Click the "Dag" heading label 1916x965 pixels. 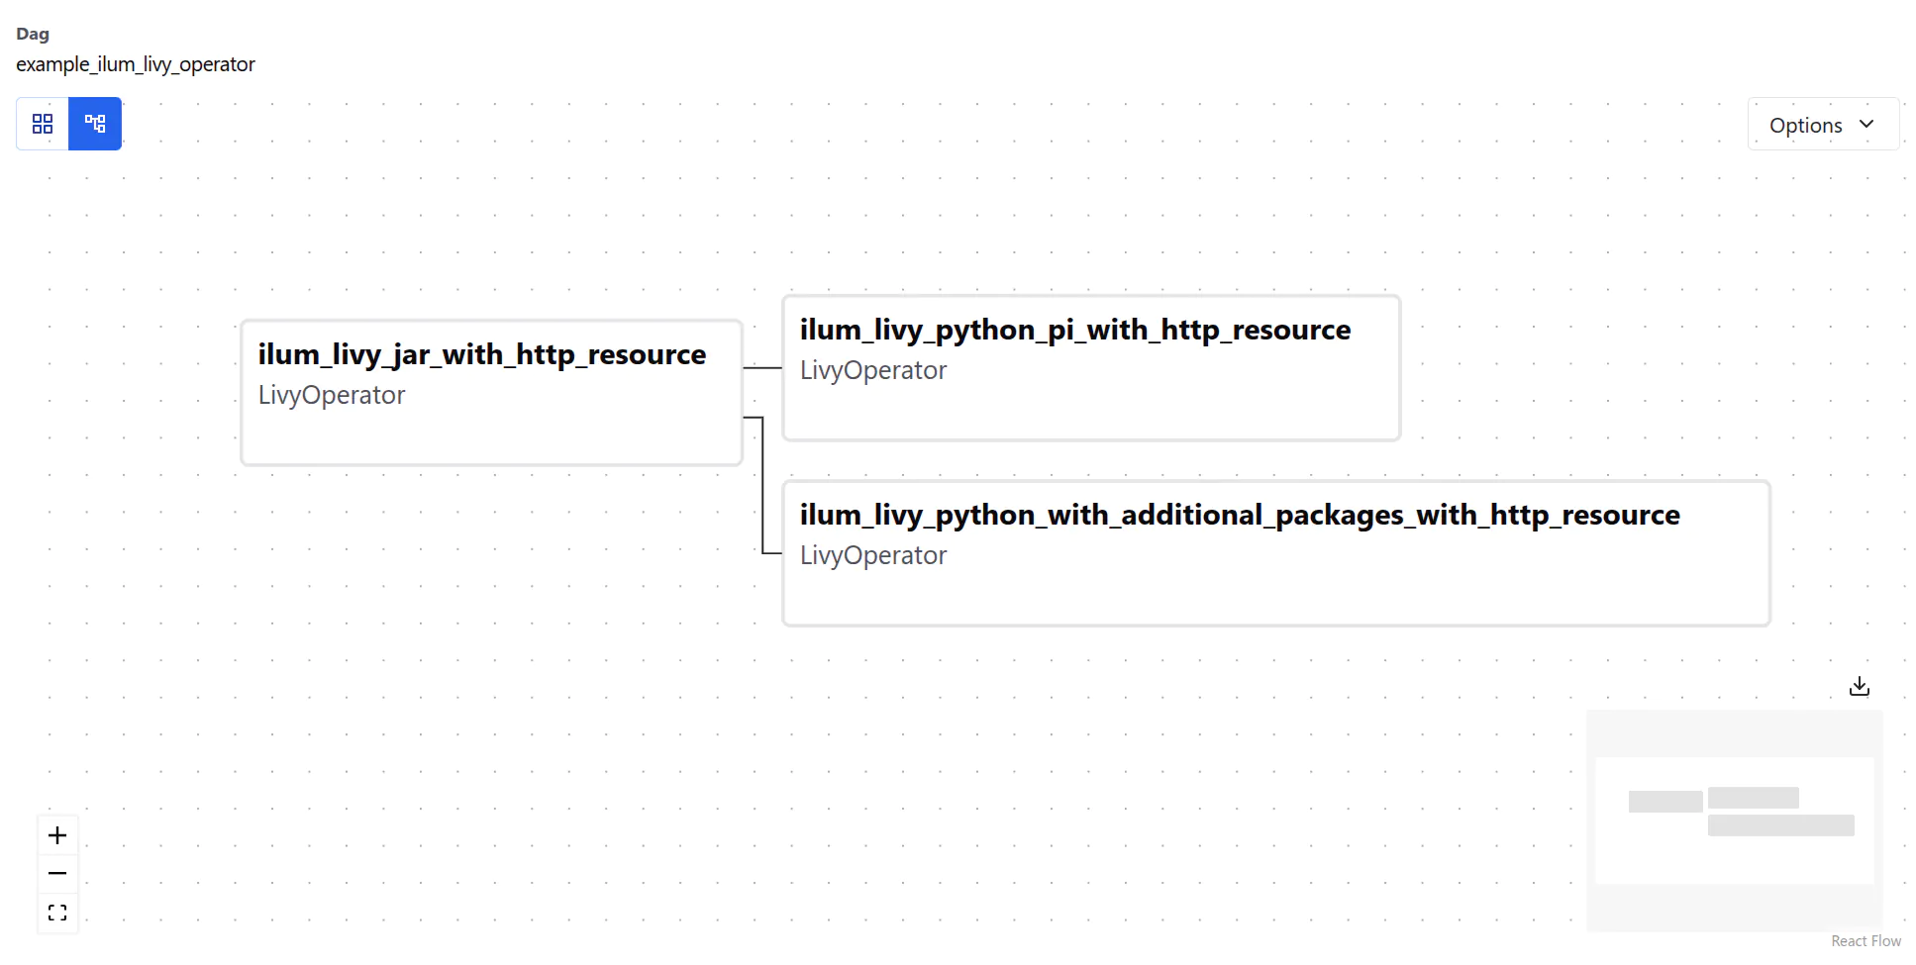click(x=33, y=34)
